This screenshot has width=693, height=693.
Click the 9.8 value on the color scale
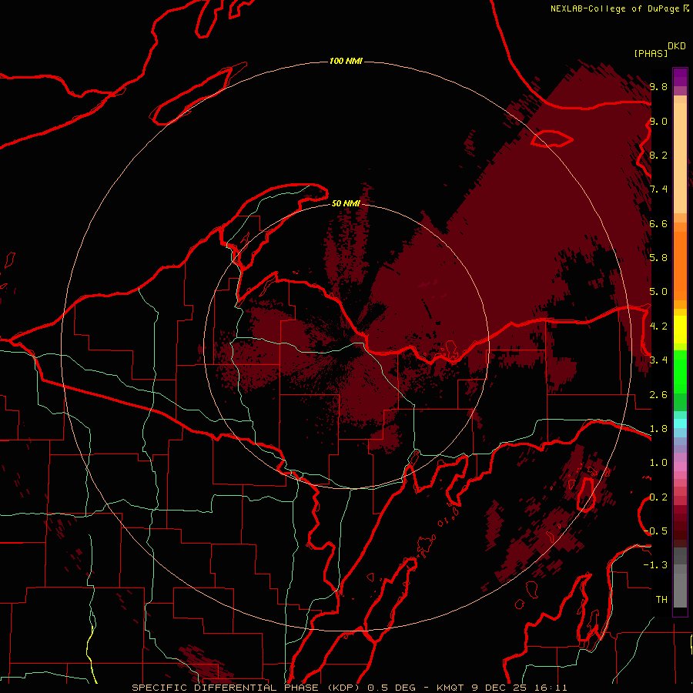click(658, 86)
